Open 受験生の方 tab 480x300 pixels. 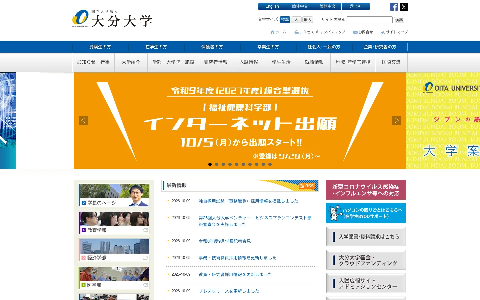[100, 47]
